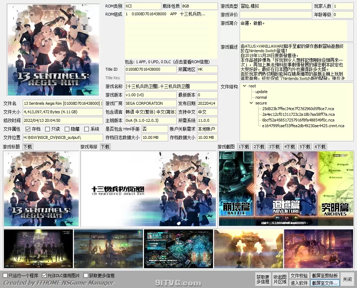Collapse the secure folder node

[251, 103]
